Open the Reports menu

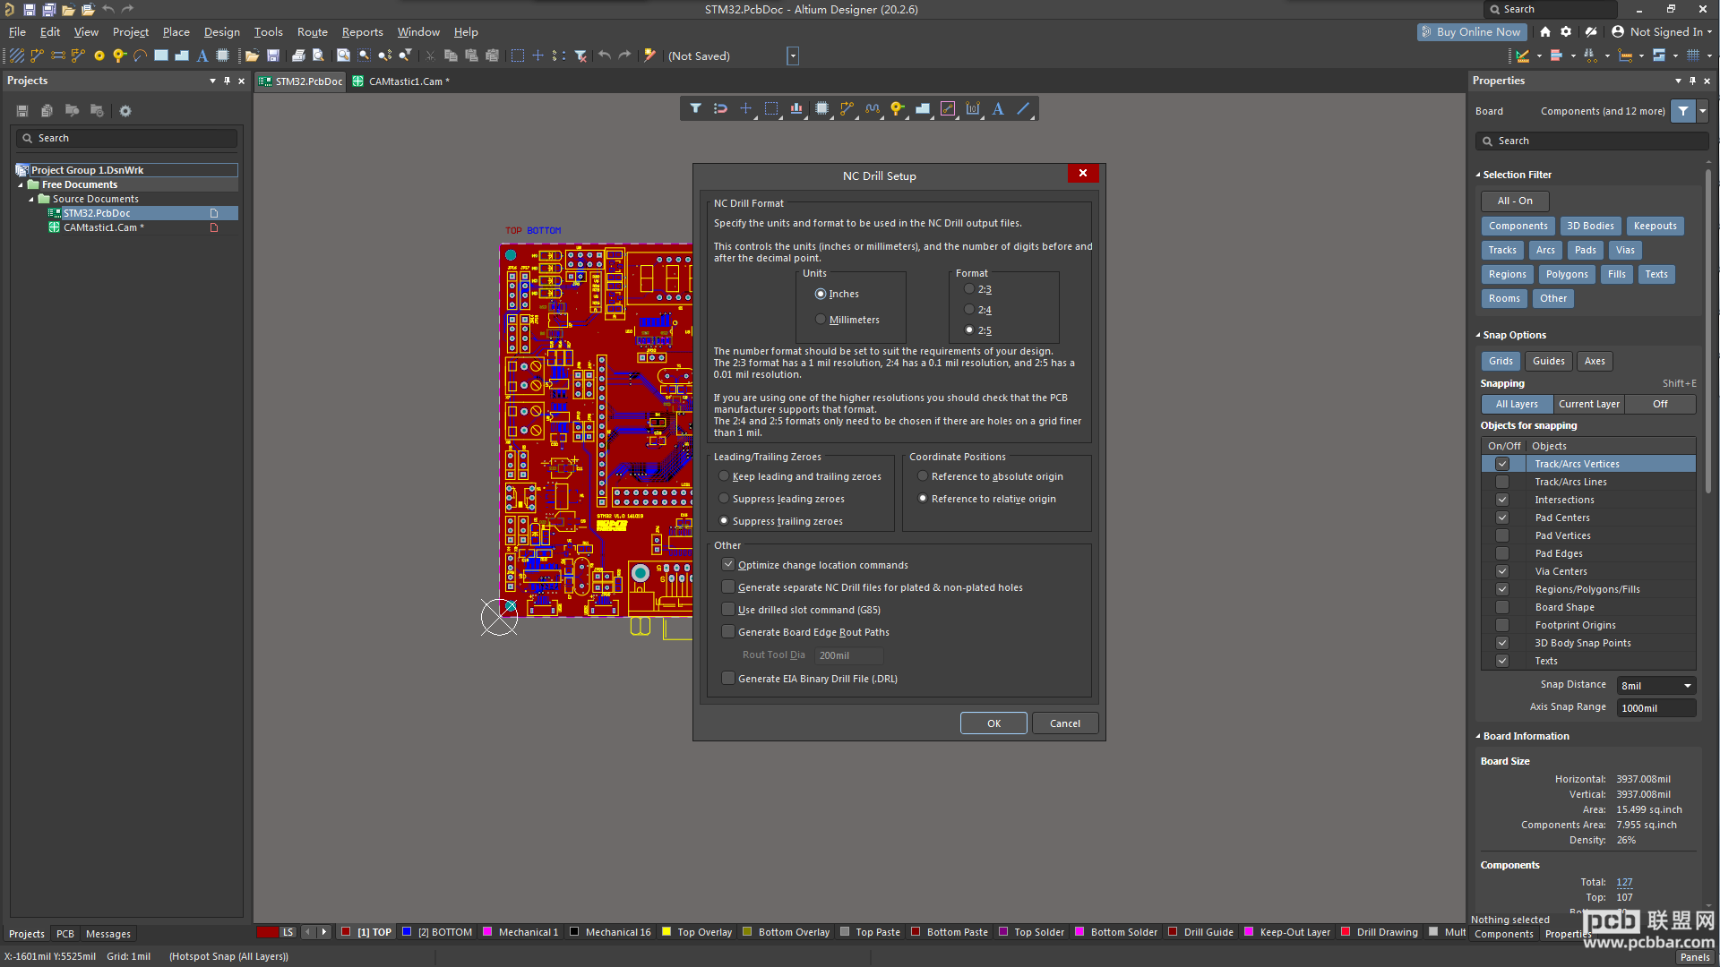(362, 31)
